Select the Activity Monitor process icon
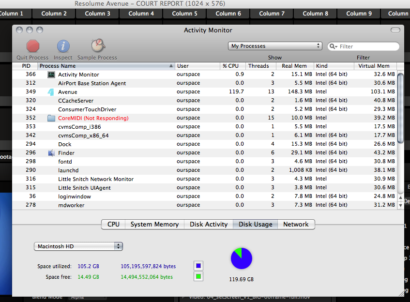The height and width of the screenshot is (302, 410). (51, 75)
